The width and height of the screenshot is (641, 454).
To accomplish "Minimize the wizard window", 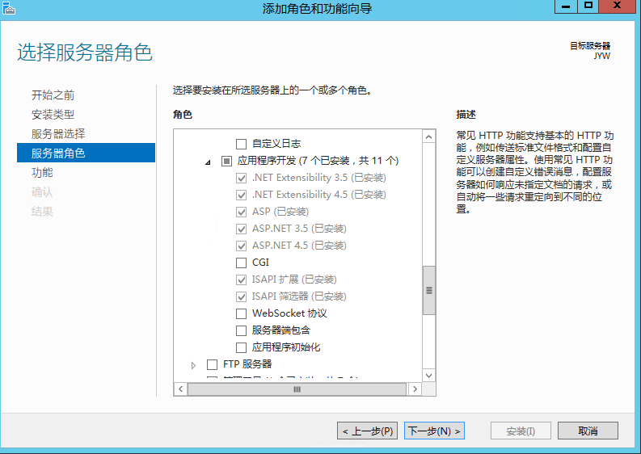I will [566, 6].
